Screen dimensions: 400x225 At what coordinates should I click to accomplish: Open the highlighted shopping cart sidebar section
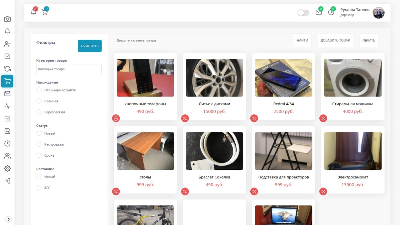click(7, 81)
